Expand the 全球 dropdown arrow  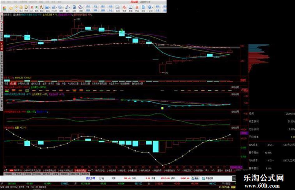[153, 7]
